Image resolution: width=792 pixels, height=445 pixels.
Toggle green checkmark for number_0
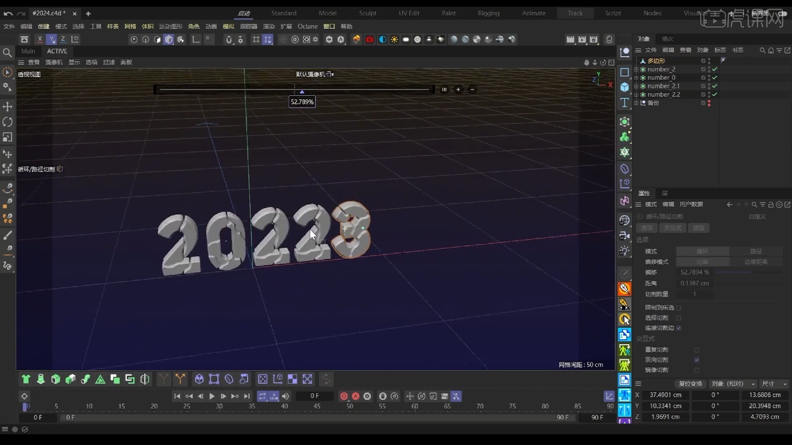(715, 77)
